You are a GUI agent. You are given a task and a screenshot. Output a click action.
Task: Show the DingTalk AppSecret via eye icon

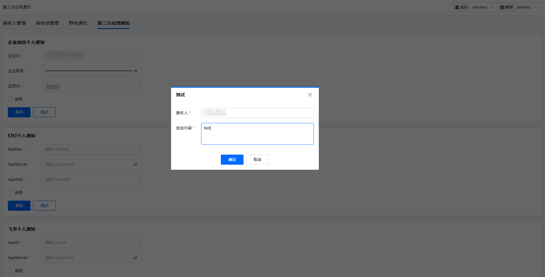(136, 164)
